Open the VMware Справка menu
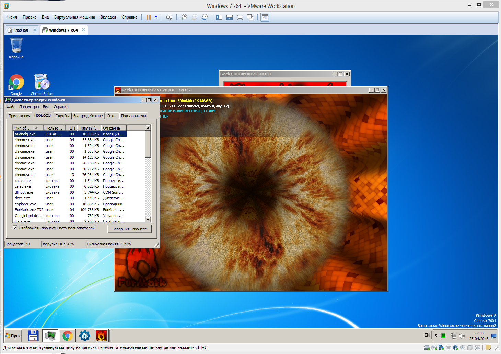This screenshot has width=501, height=354. pos(129,17)
